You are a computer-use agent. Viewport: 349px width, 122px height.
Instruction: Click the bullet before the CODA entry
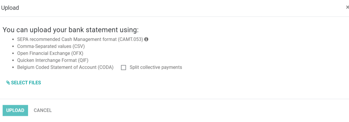[13, 68]
